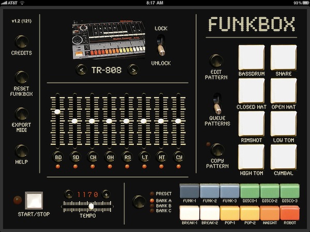Choose the BREAK-1 pattern button
This screenshot has height=232, width=310.
(x=190, y=213)
